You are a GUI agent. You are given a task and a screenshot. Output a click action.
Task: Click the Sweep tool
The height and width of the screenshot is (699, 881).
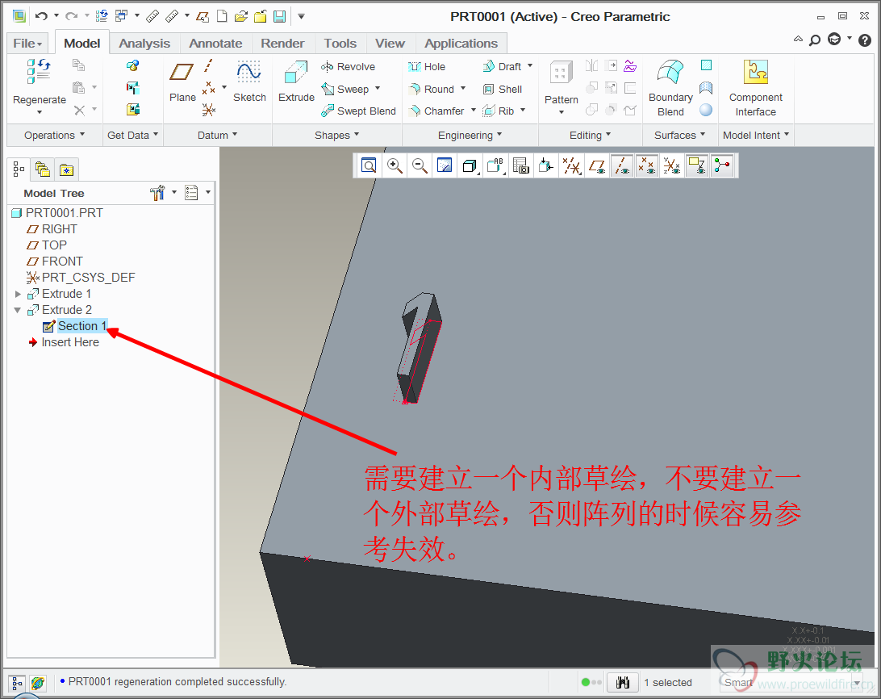(345, 89)
